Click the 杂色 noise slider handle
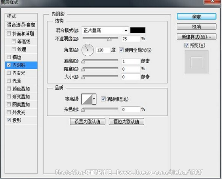Image resolution: width=223 pixels, height=179 pixels. tap(83, 110)
